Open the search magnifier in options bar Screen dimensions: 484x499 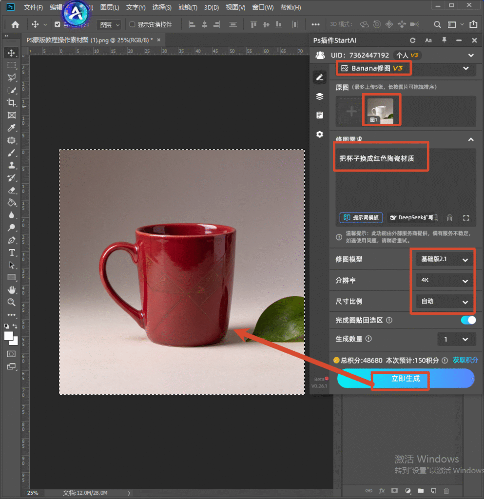tap(437, 24)
